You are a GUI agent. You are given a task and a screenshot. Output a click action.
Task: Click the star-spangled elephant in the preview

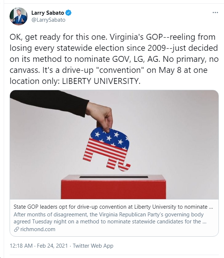pos(107,149)
